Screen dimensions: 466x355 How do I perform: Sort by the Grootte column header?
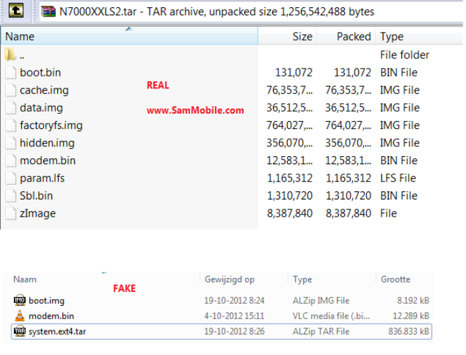tap(395, 280)
